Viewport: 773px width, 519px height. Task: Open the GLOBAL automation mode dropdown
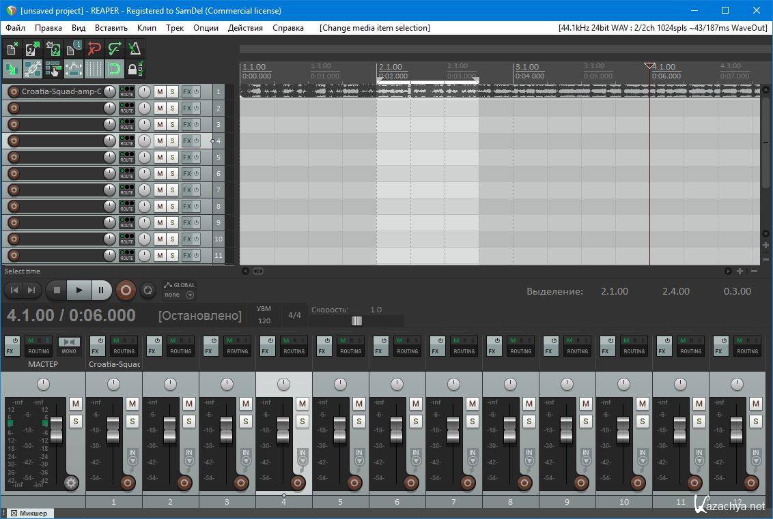[x=180, y=290]
